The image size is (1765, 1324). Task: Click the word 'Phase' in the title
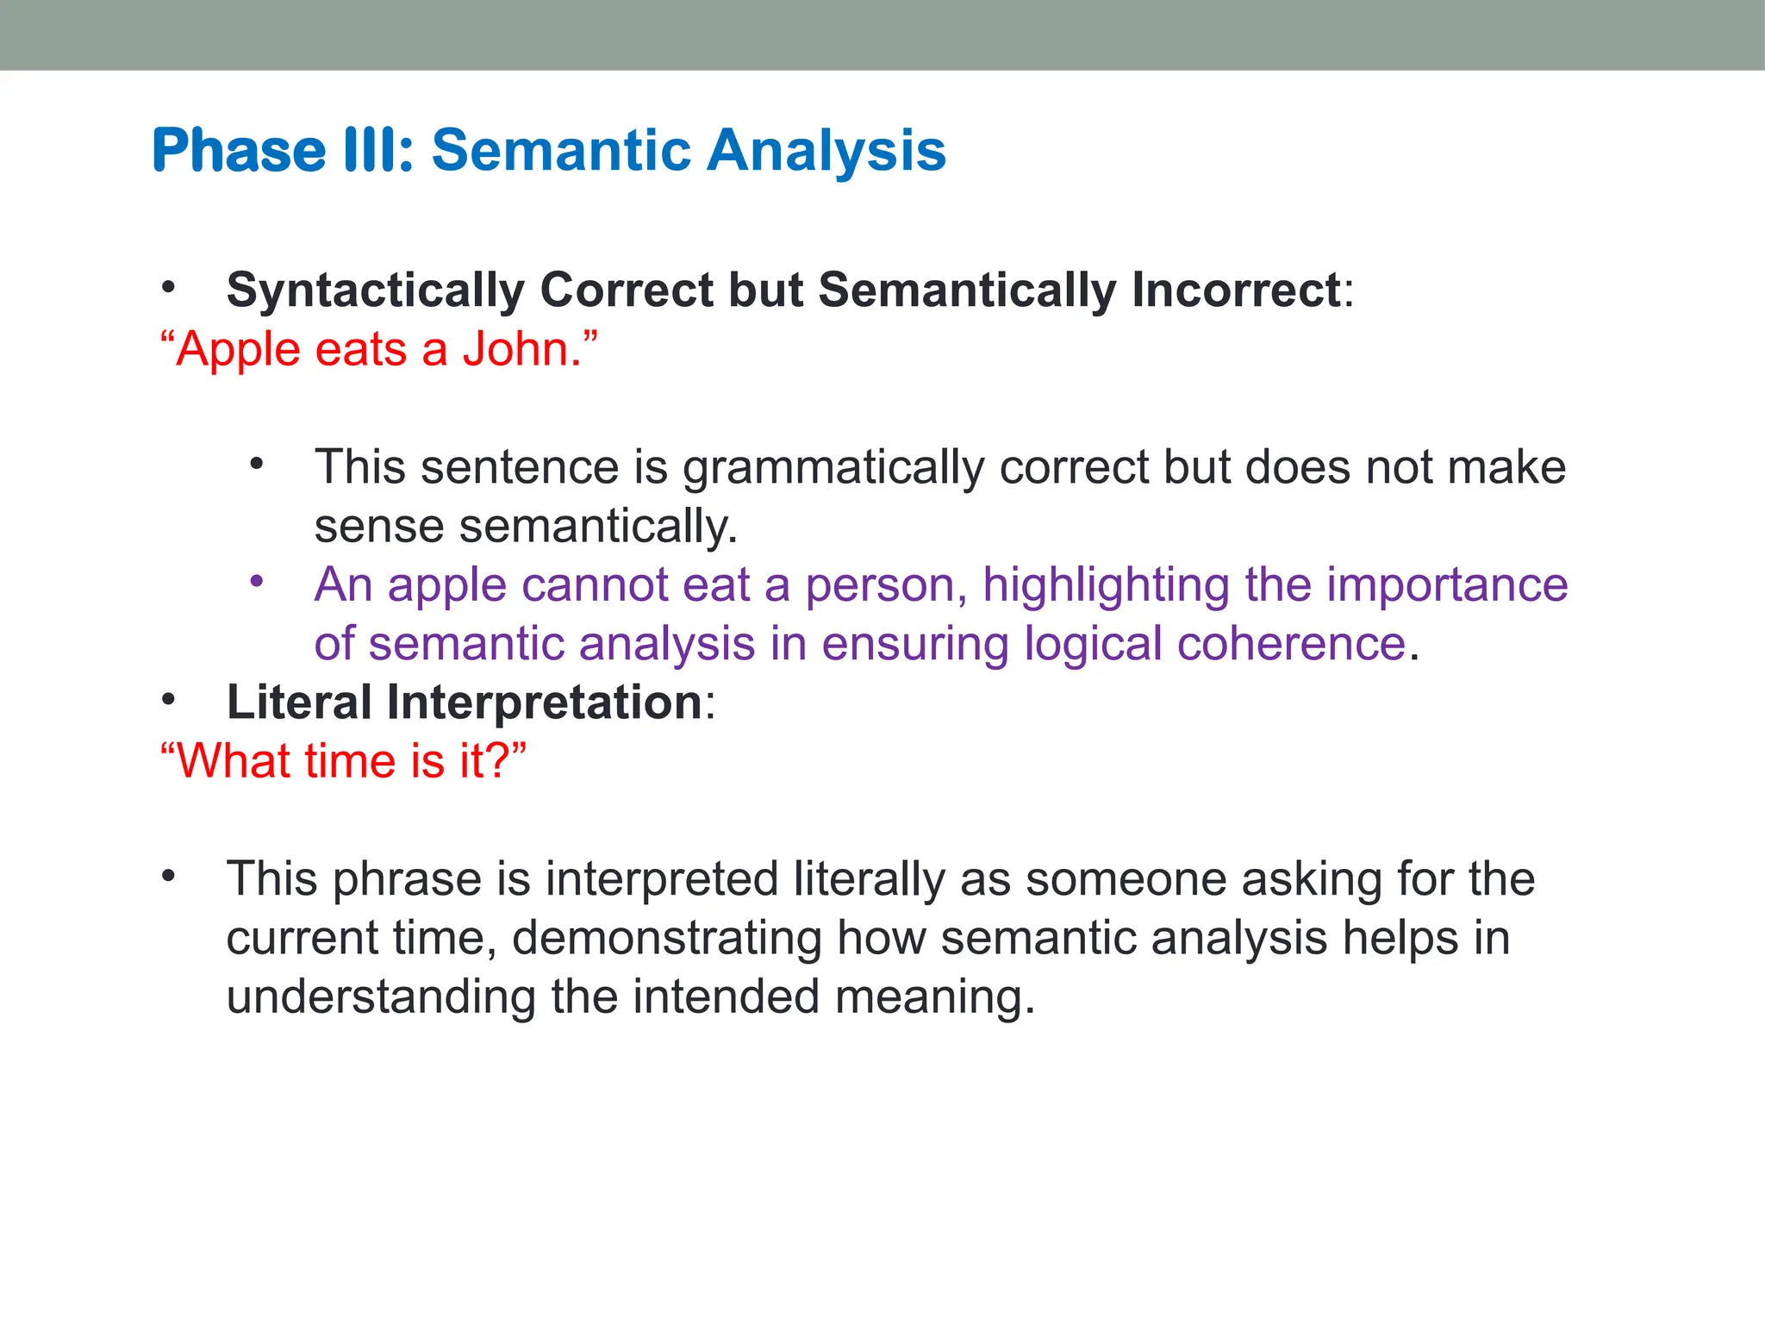click(239, 151)
